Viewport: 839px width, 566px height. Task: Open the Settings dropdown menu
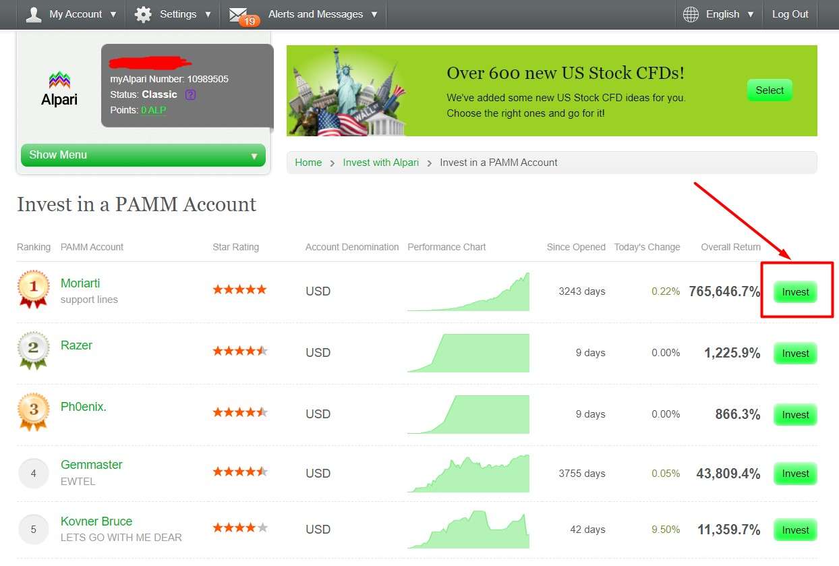coord(173,14)
